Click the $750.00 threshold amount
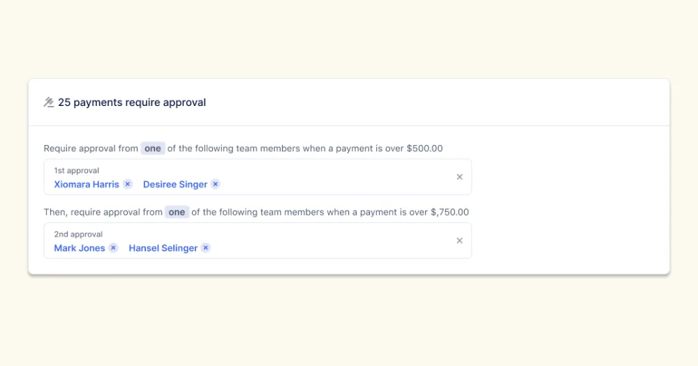 click(x=450, y=212)
